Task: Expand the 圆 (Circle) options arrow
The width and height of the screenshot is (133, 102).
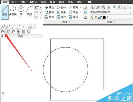Action: [x=21, y=17]
